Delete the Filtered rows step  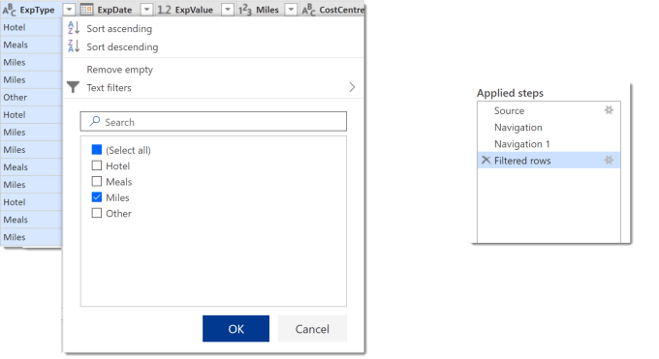pyautogui.click(x=486, y=160)
